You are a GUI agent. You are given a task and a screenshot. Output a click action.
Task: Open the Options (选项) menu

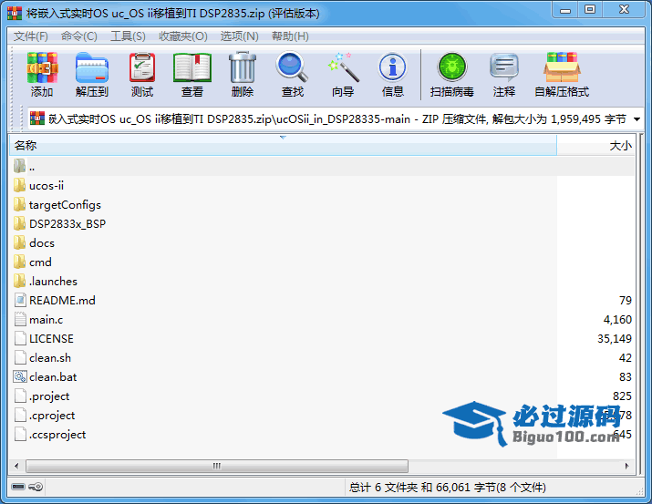point(239,36)
